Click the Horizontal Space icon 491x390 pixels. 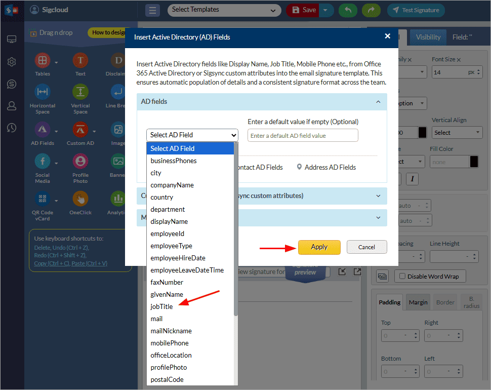43,92
